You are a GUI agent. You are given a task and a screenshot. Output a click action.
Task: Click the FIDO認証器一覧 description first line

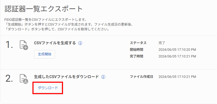[45, 19]
